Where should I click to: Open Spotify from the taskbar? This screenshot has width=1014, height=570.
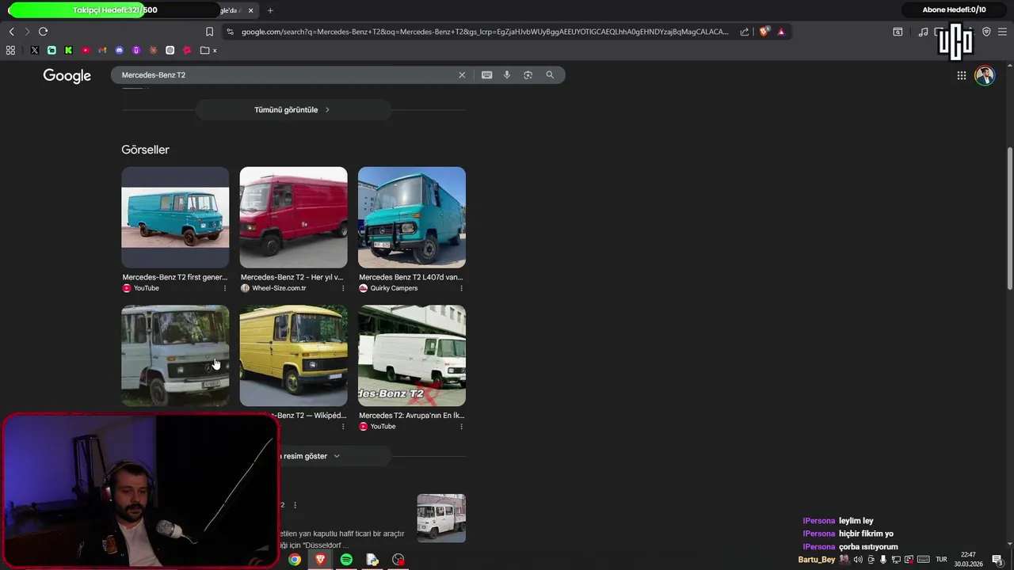[346, 560]
